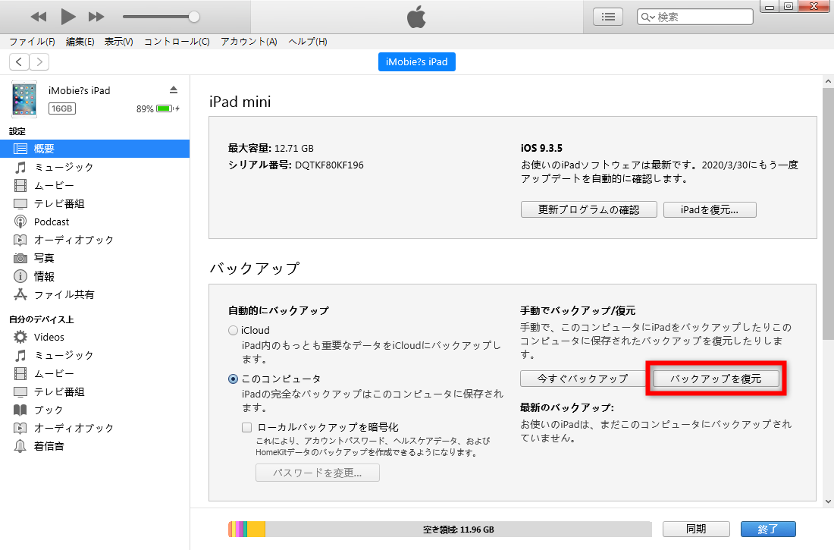834x550 pixels.
Task: Click the 同期 sync button
Action: click(x=696, y=530)
